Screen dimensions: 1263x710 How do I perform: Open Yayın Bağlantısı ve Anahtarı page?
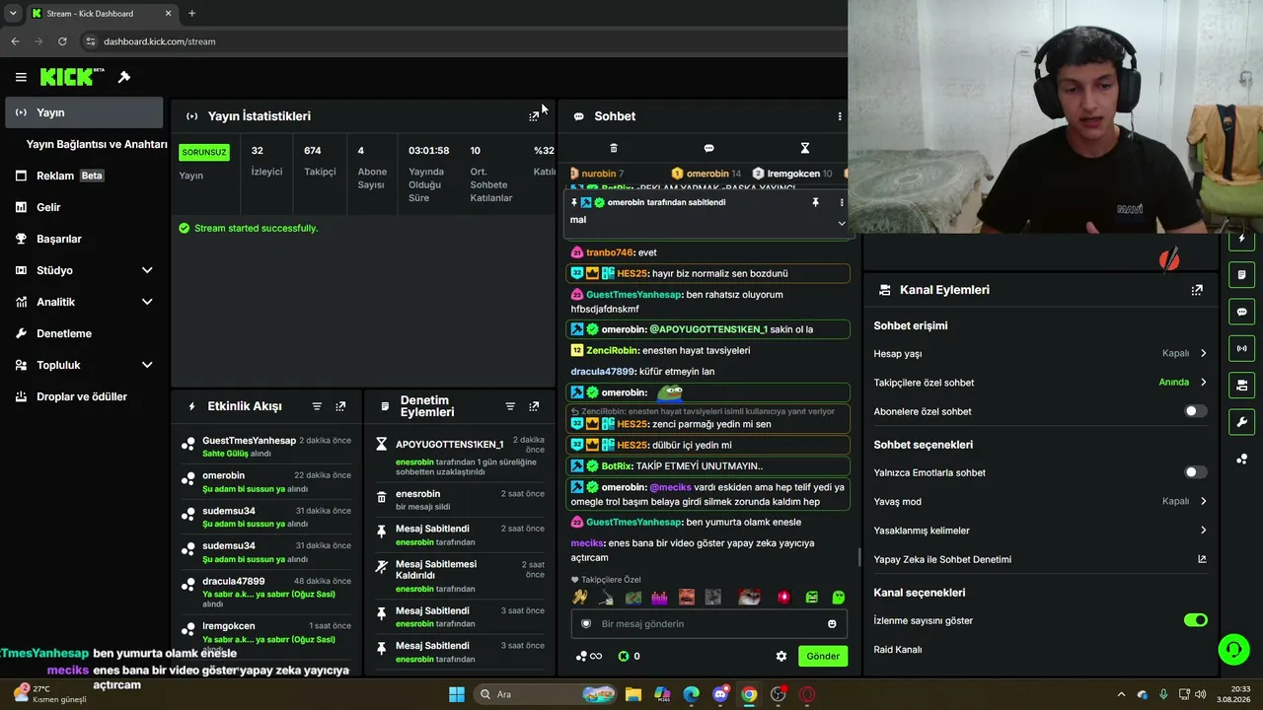click(97, 144)
